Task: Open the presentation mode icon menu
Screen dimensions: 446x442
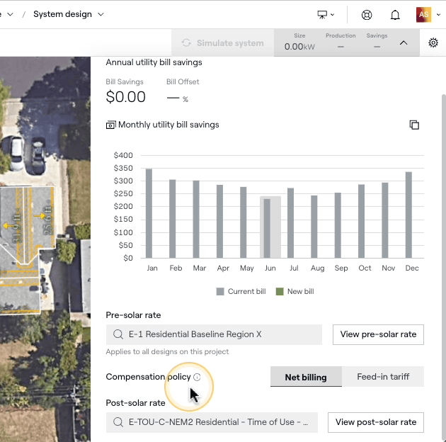Action: [326, 14]
